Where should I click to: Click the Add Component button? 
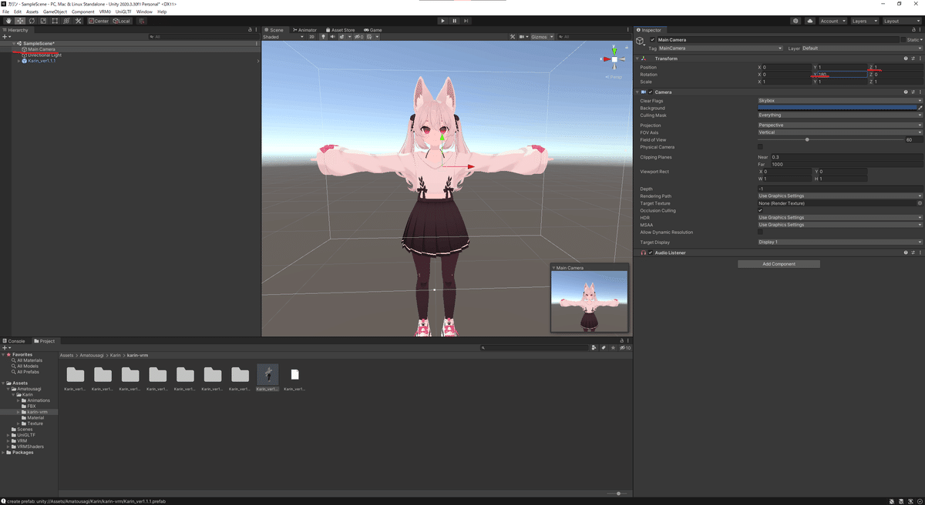point(779,264)
